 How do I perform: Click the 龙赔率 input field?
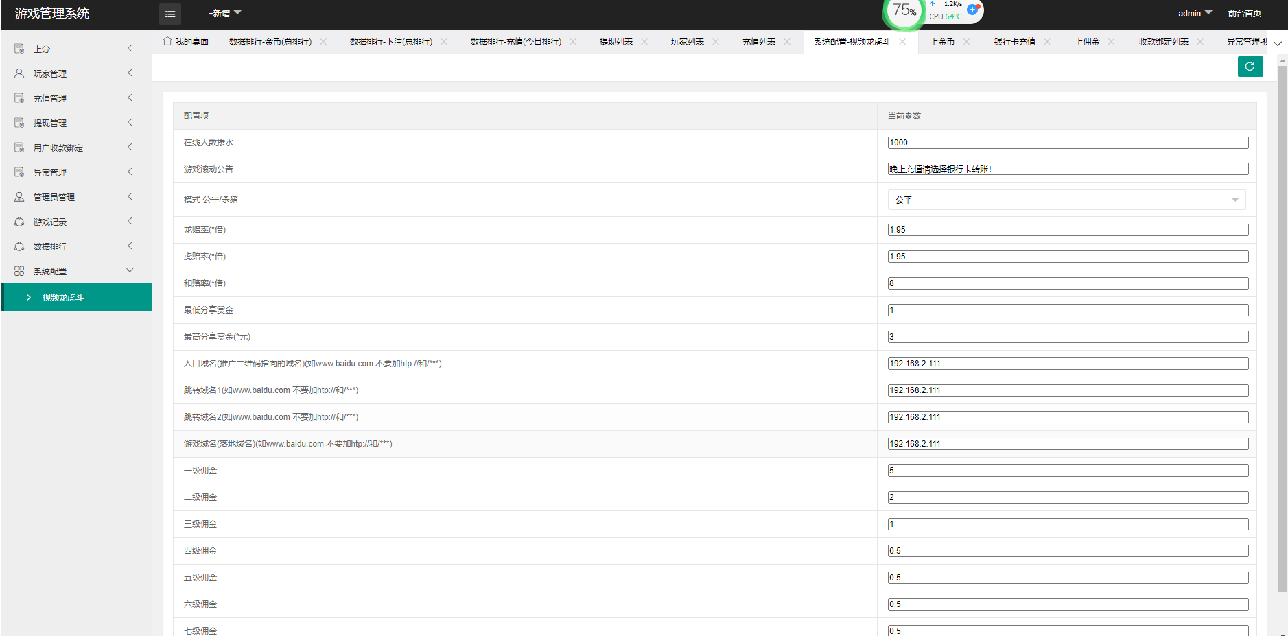point(1067,230)
